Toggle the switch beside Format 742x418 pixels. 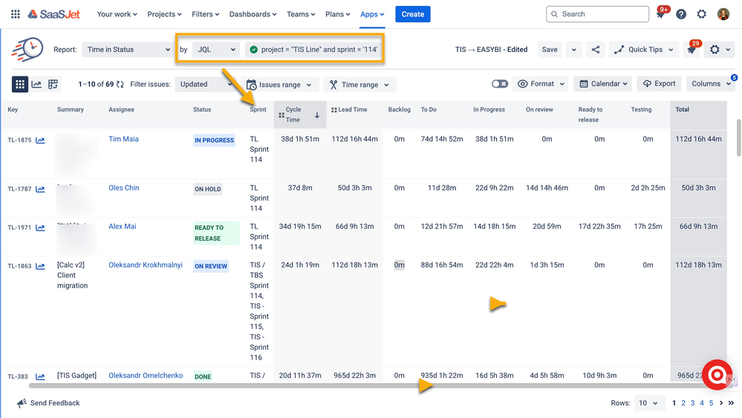point(500,84)
